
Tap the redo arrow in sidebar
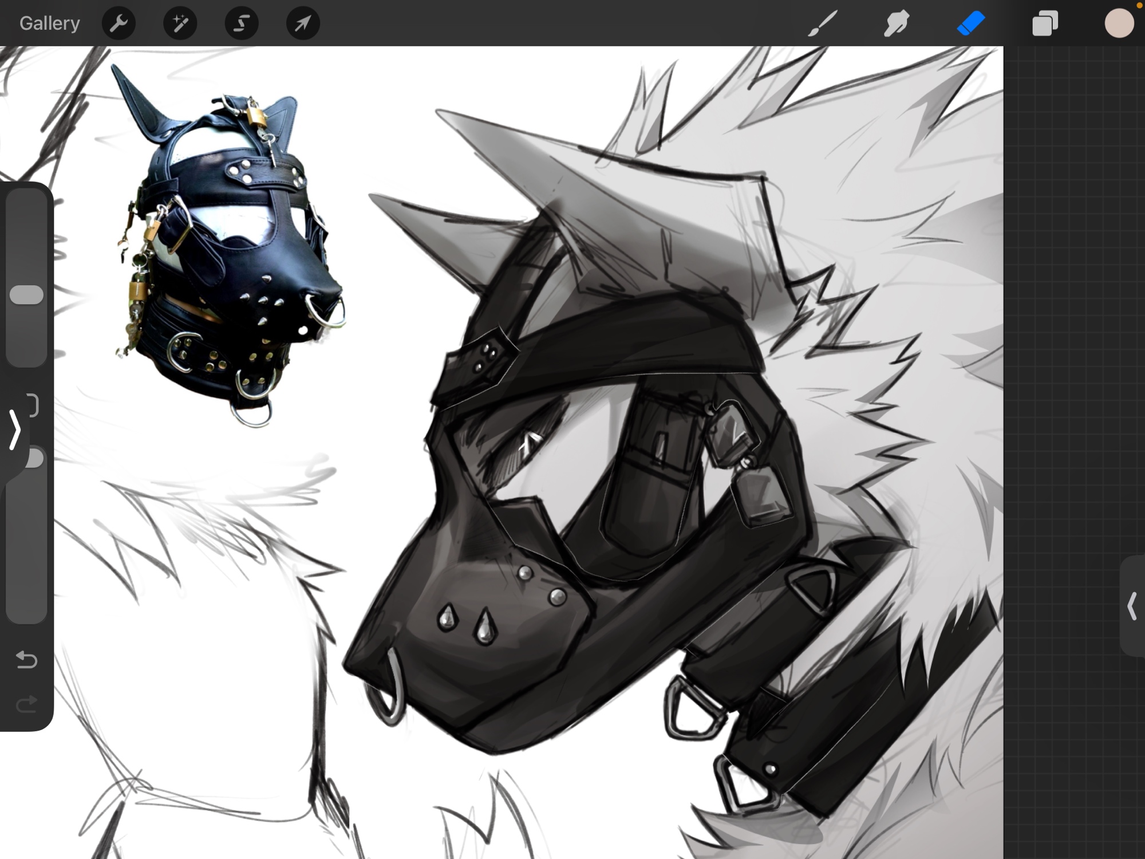(x=26, y=704)
